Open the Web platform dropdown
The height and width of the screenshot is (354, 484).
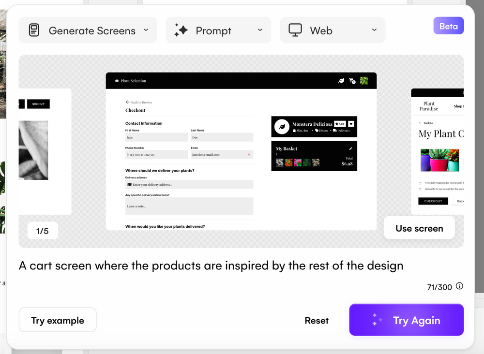[374, 30]
